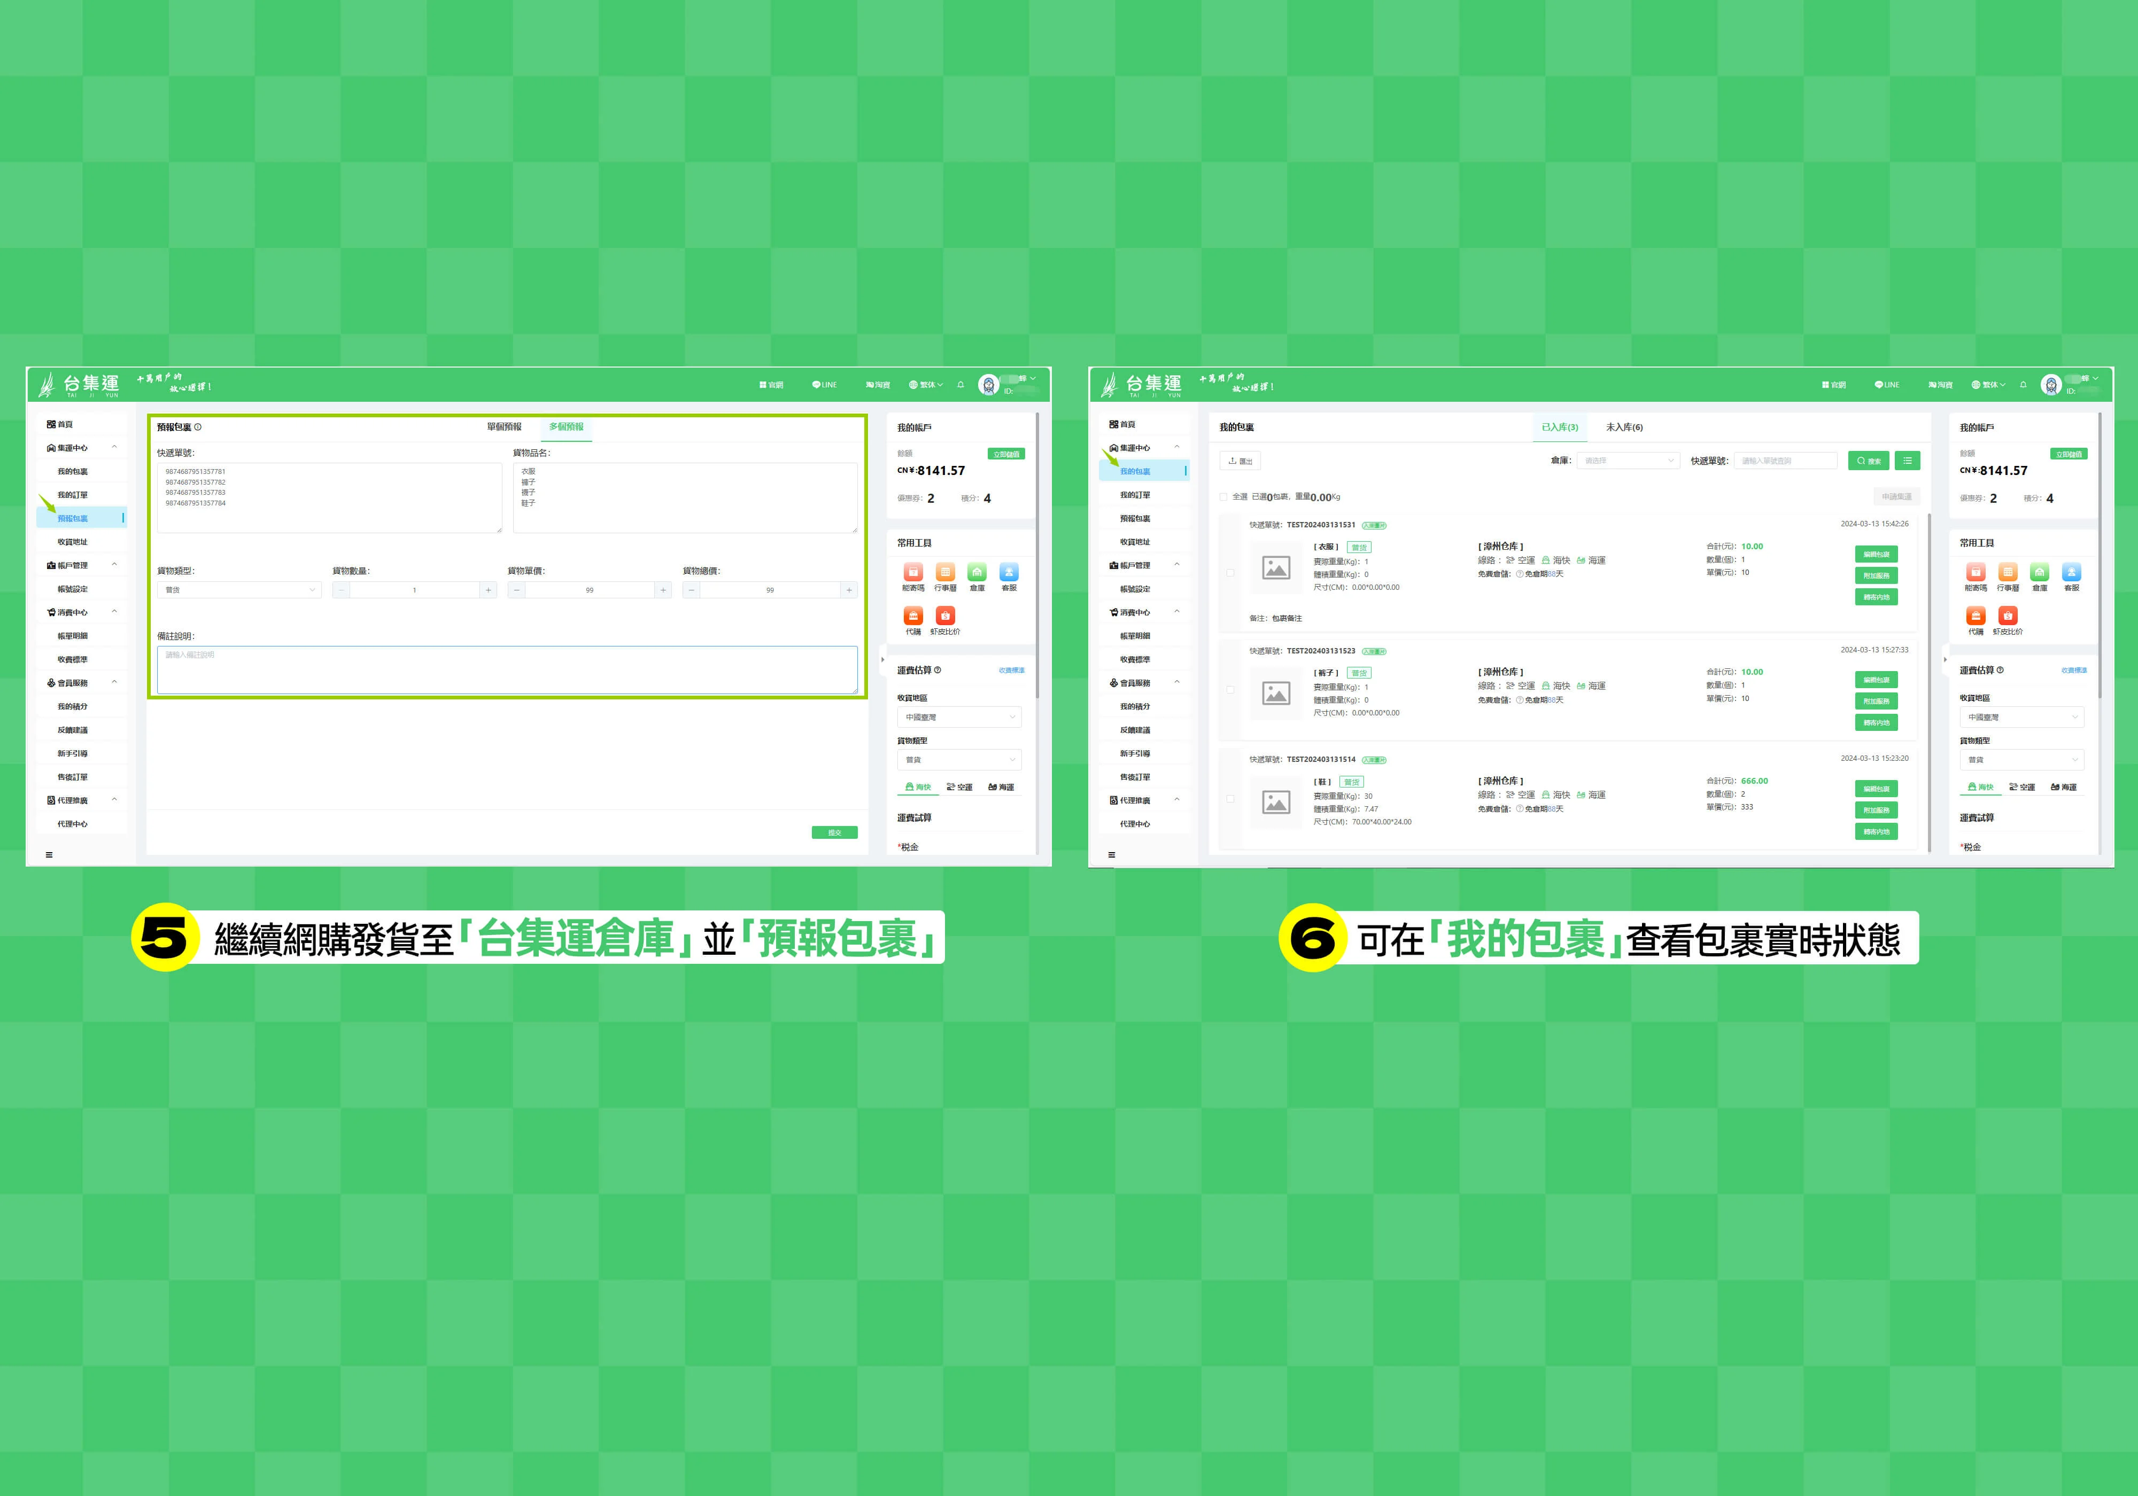The width and height of the screenshot is (2138, 1496).
Task: Click 匯出 export button
Action: [x=1241, y=461]
